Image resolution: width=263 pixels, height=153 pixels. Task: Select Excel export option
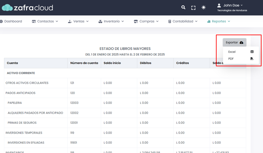[232, 52]
